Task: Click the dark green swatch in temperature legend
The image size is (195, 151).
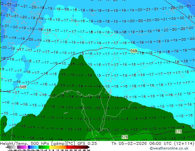Action: coord(39,147)
